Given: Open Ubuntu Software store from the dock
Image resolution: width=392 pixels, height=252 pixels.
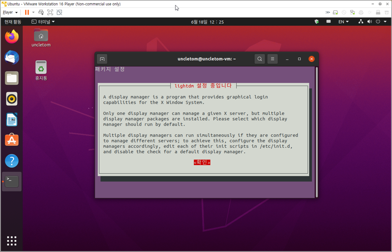Looking at the screenshot, I should click(11, 140).
